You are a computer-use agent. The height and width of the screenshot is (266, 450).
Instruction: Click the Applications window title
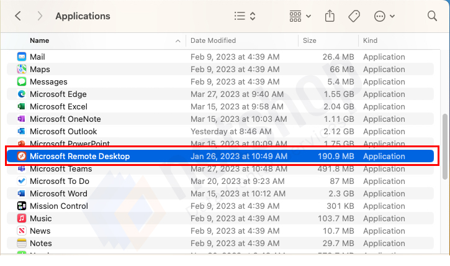click(83, 16)
